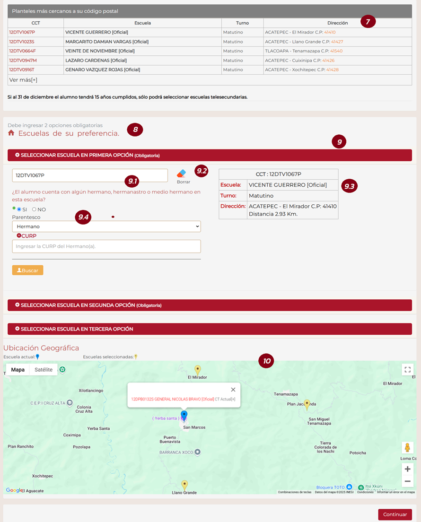Zoom in on the map
The height and width of the screenshot is (522, 421).
coord(407,469)
